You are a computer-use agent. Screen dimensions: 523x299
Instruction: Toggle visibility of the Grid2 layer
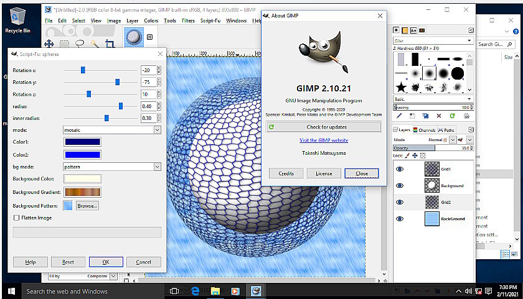[x=400, y=202]
